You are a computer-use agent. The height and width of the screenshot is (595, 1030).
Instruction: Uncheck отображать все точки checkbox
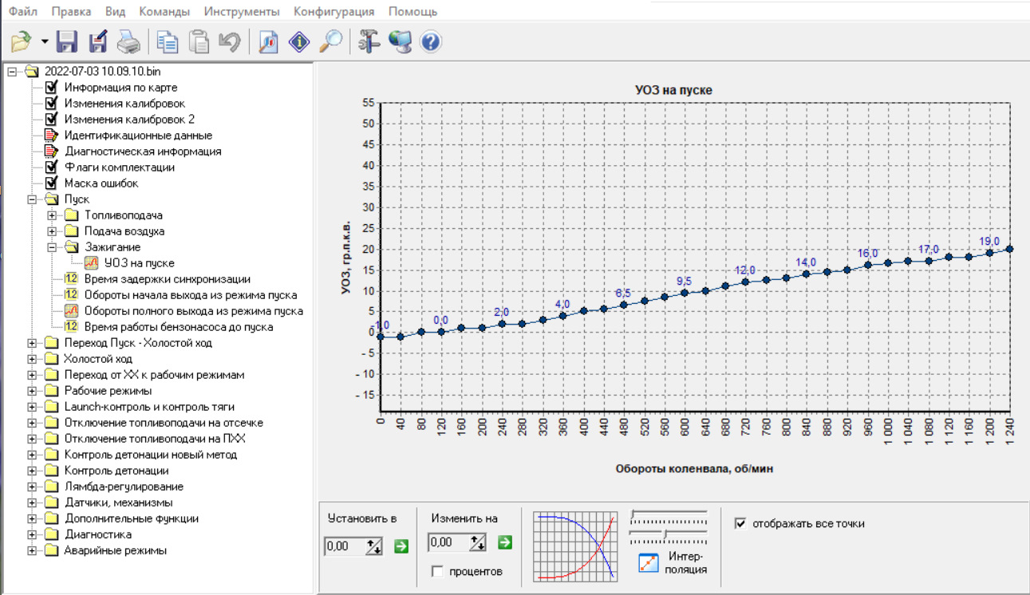[741, 523]
